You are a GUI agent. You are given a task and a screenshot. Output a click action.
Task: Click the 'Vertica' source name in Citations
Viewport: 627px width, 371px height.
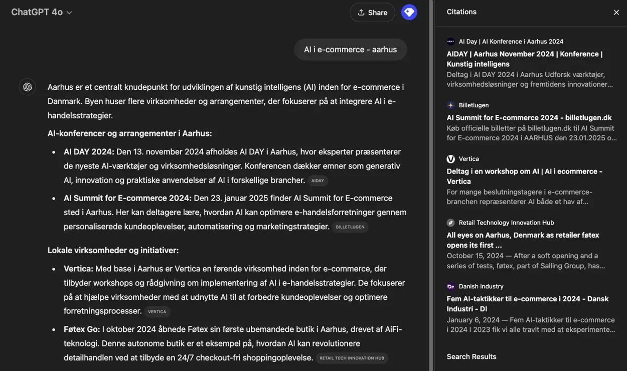pyautogui.click(x=468, y=159)
